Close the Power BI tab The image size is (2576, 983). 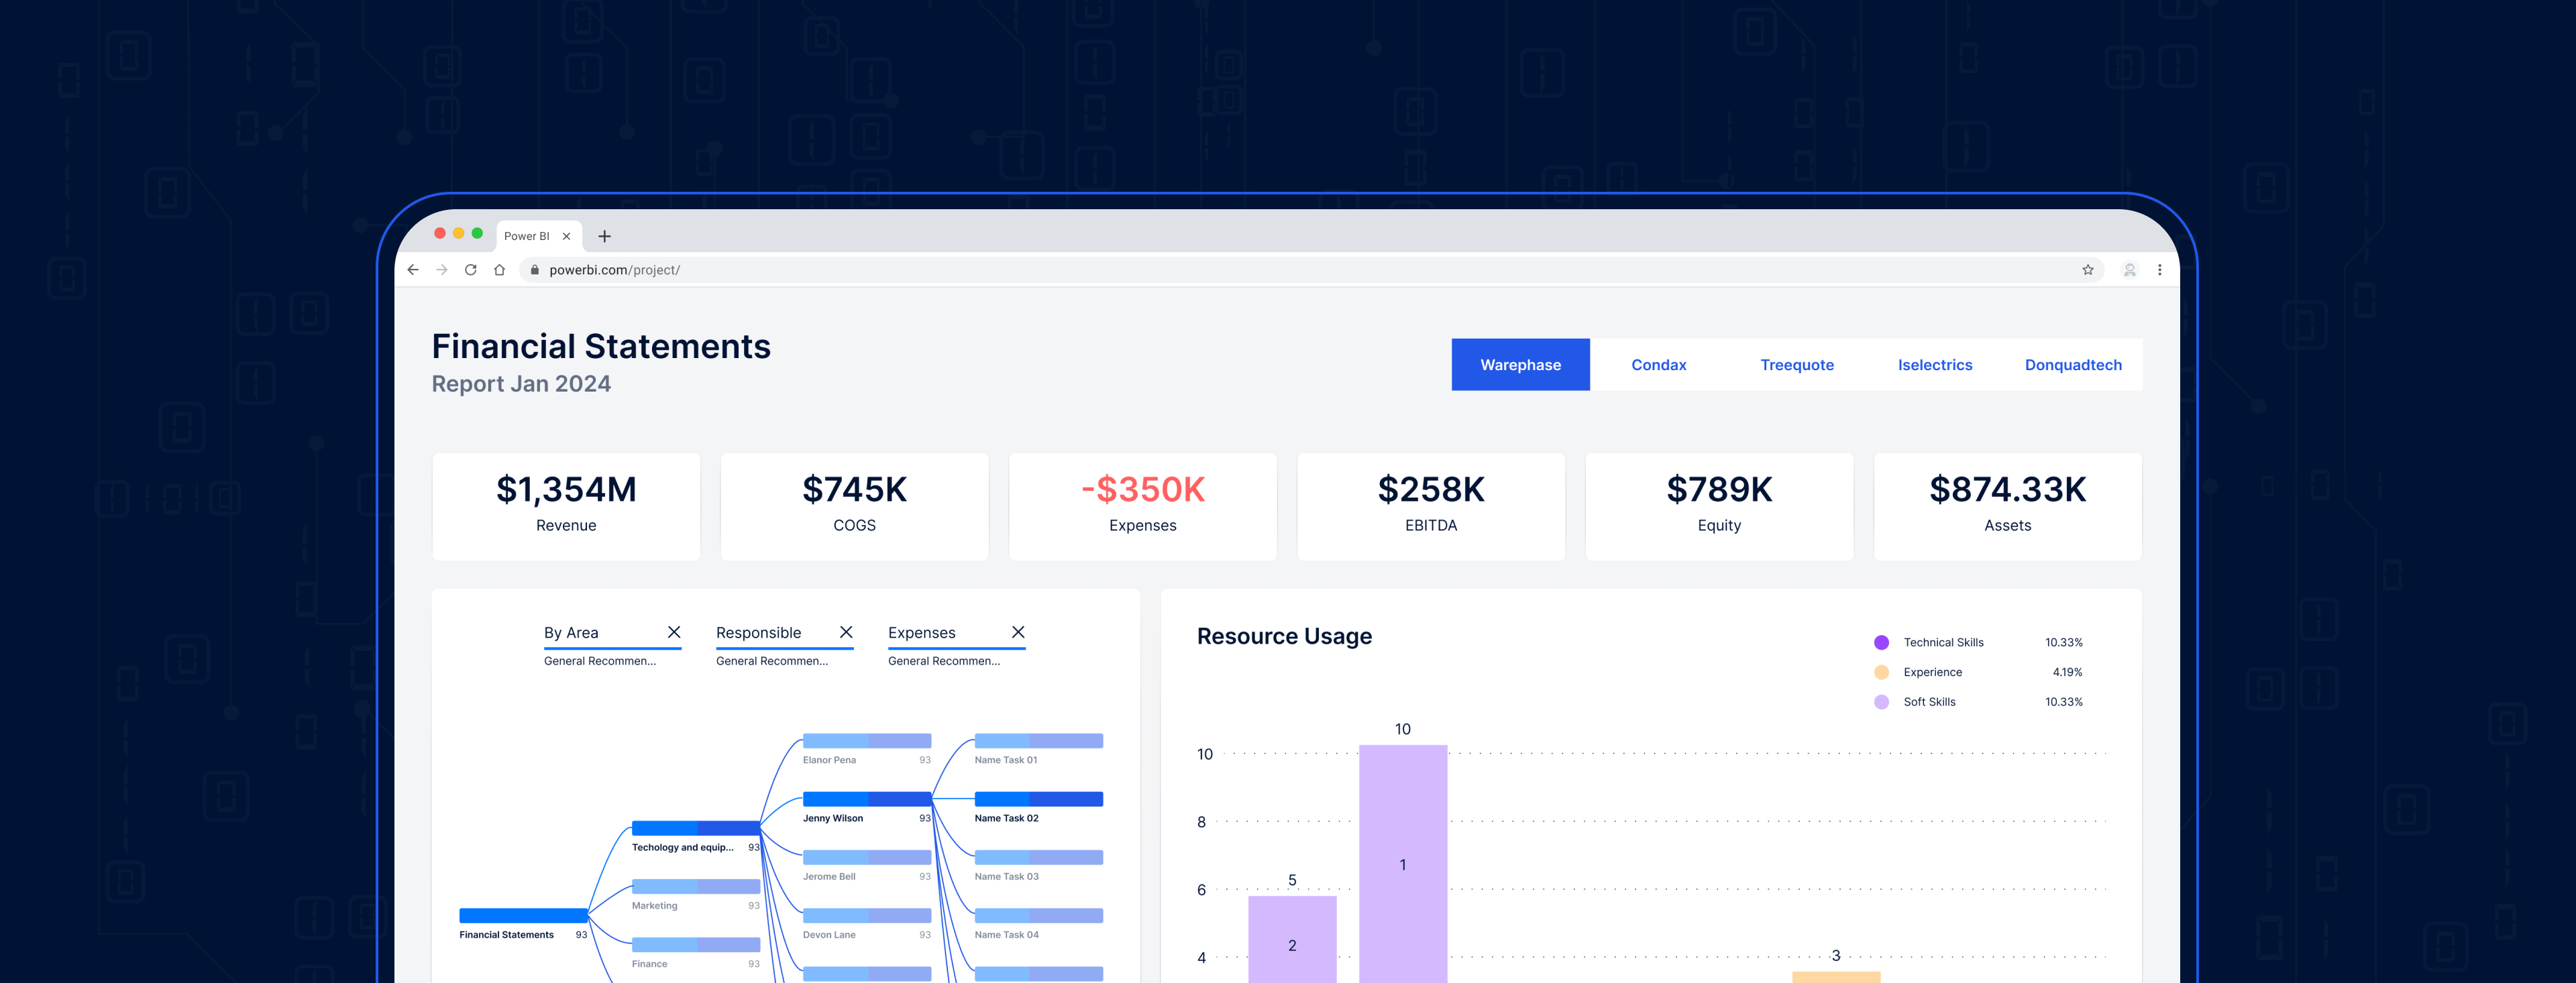[567, 237]
